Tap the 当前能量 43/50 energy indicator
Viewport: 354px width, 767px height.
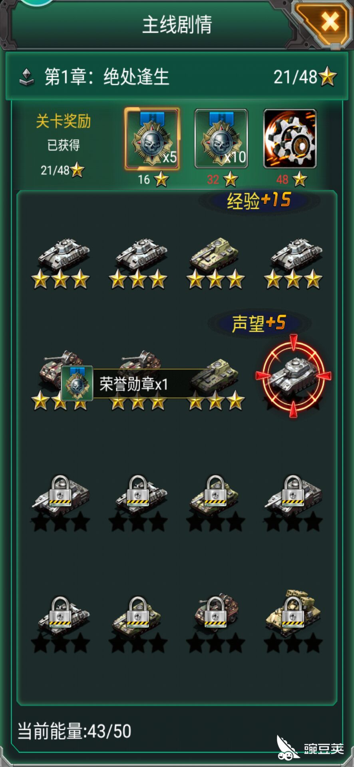(x=74, y=731)
